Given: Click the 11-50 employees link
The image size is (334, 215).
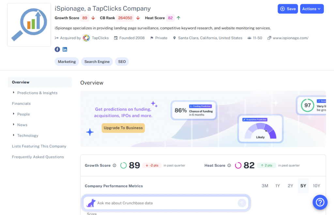Looking at the screenshot, I should point(257,38).
